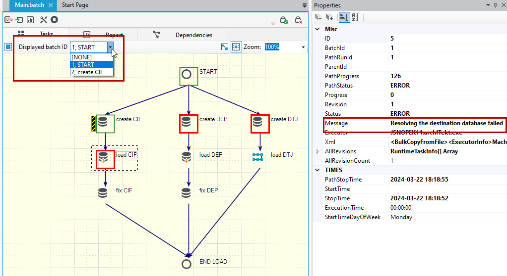Click the lock with green check icon
The width and height of the screenshot is (507, 276).
click(x=284, y=20)
